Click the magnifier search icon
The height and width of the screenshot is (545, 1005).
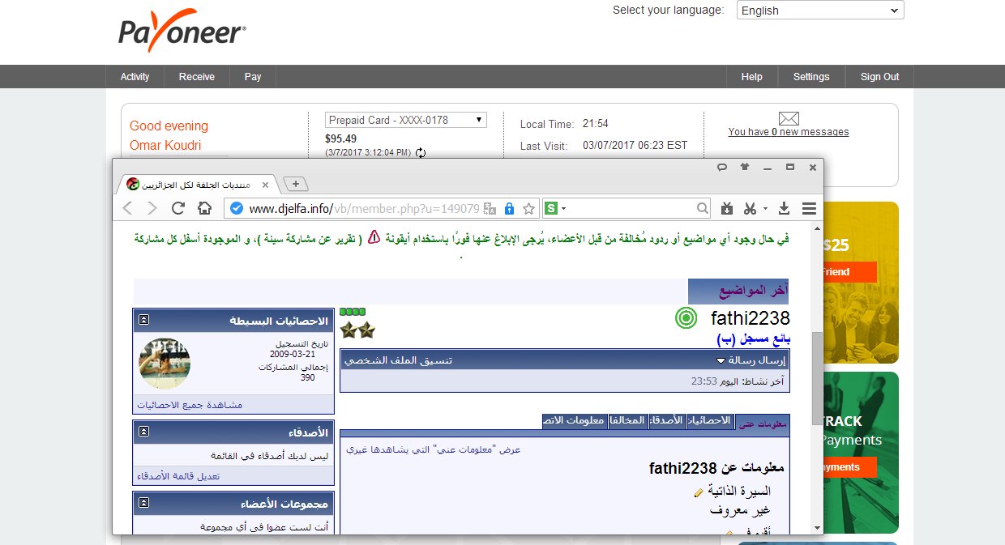click(703, 208)
